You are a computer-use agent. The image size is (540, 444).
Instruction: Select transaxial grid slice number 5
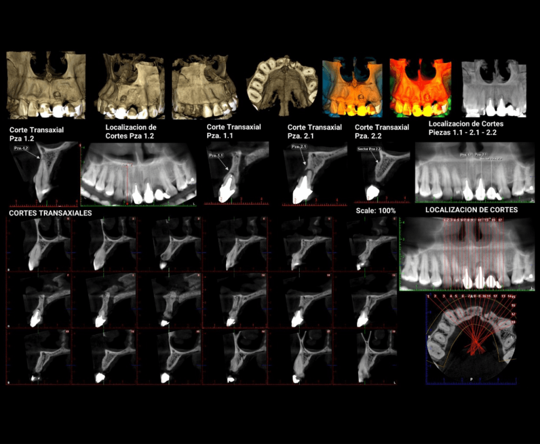pos(300,244)
